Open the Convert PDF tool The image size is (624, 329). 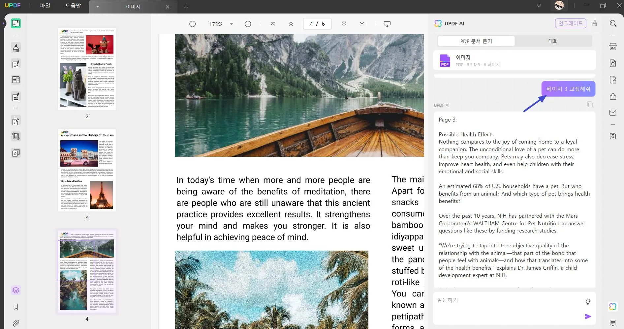point(613,63)
